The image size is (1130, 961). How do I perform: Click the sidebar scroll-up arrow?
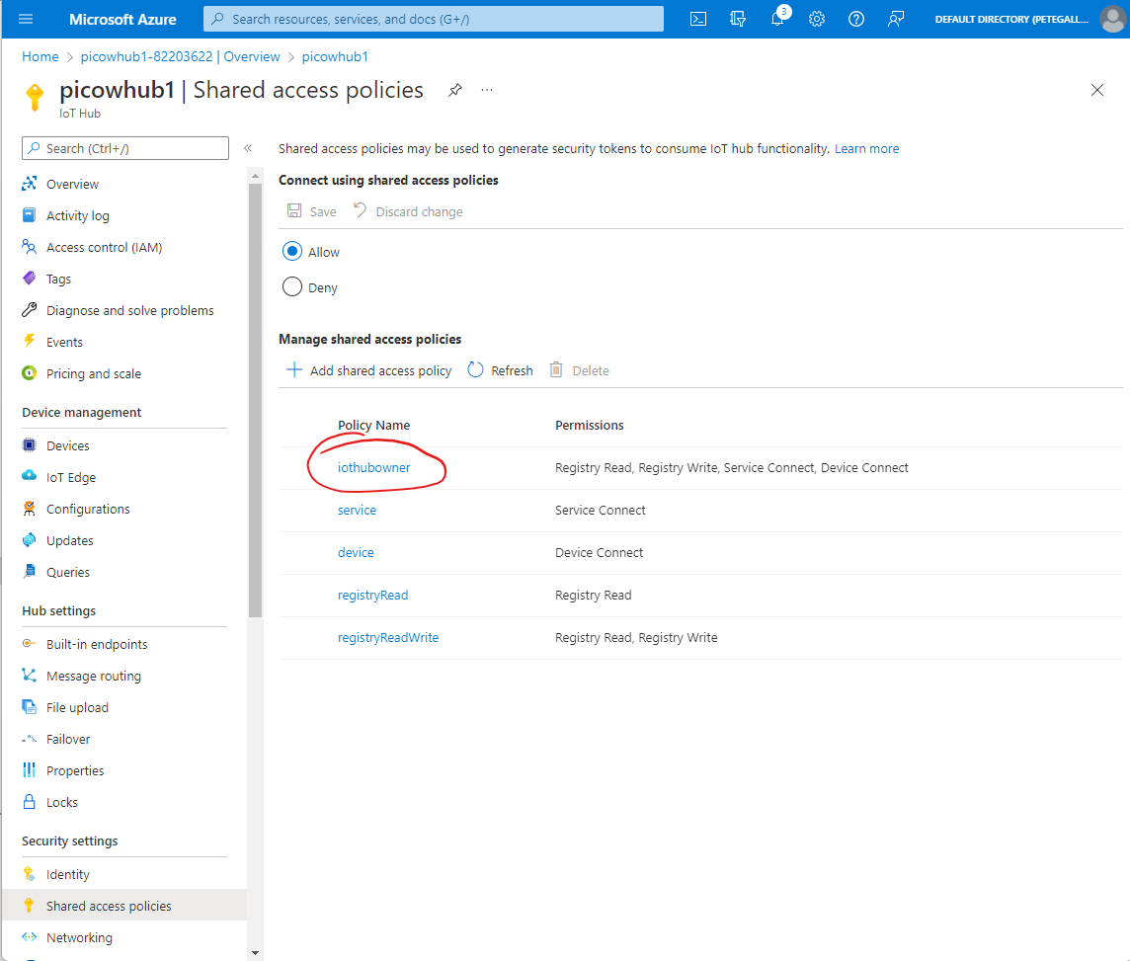[255, 176]
